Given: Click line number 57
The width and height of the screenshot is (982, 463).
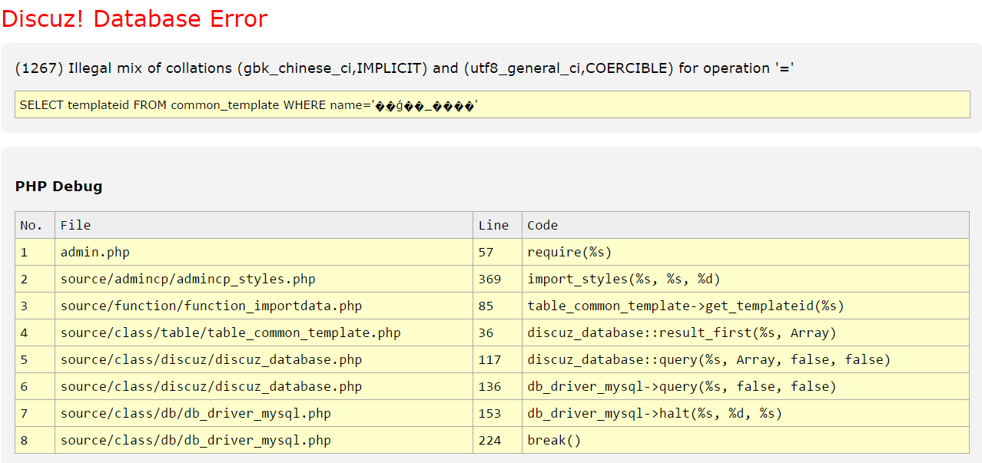Looking at the screenshot, I should point(497,252).
